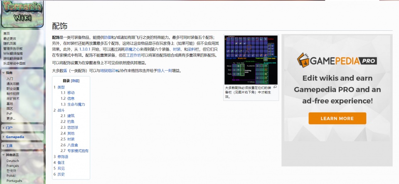Jump to contents entry 4 备注
This screenshot has height=184, width=399.
59,163
